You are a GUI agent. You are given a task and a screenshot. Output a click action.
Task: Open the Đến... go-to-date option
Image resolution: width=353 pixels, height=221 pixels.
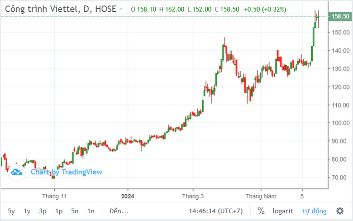(x=119, y=211)
